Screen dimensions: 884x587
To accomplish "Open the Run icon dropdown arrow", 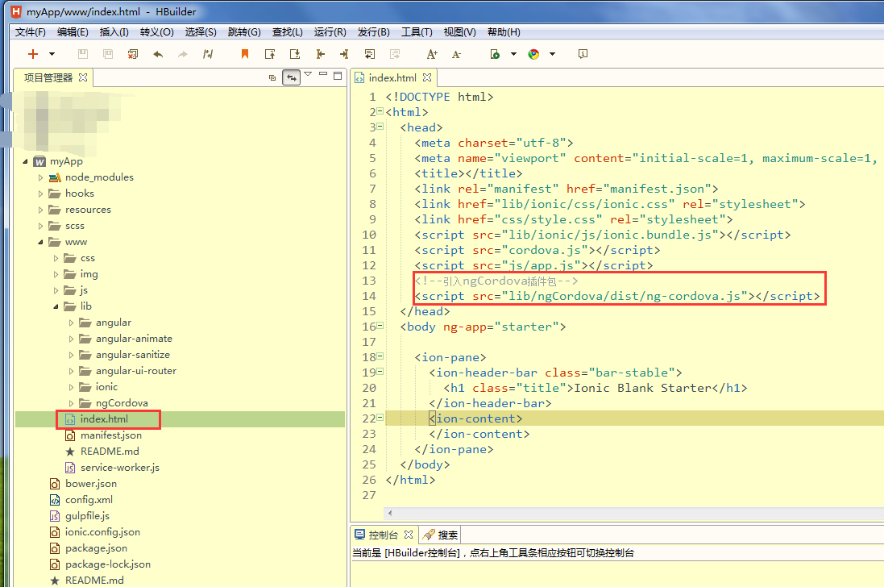I will [x=513, y=54].
